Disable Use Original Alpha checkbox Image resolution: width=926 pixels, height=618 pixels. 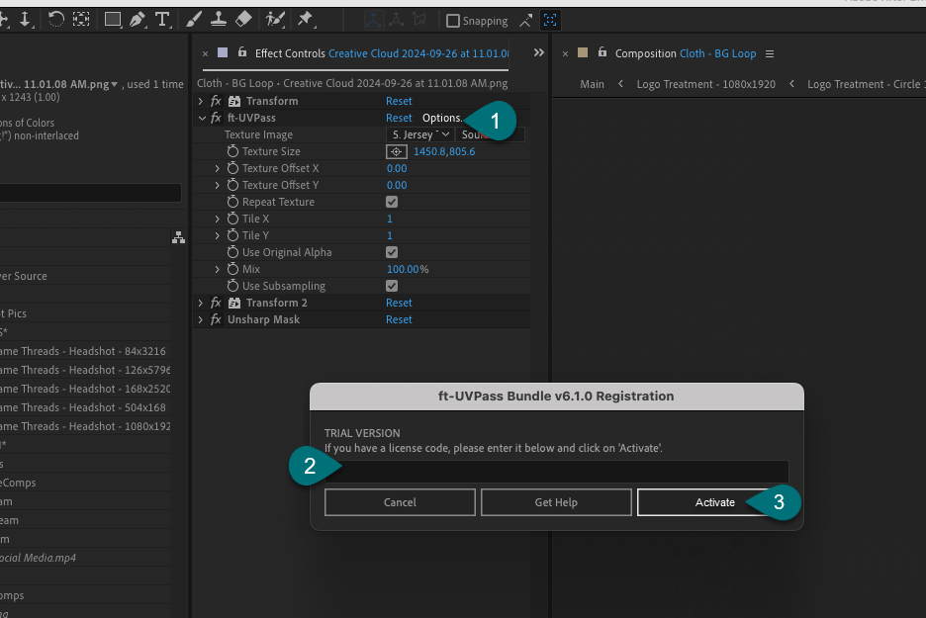click(392, 252)
